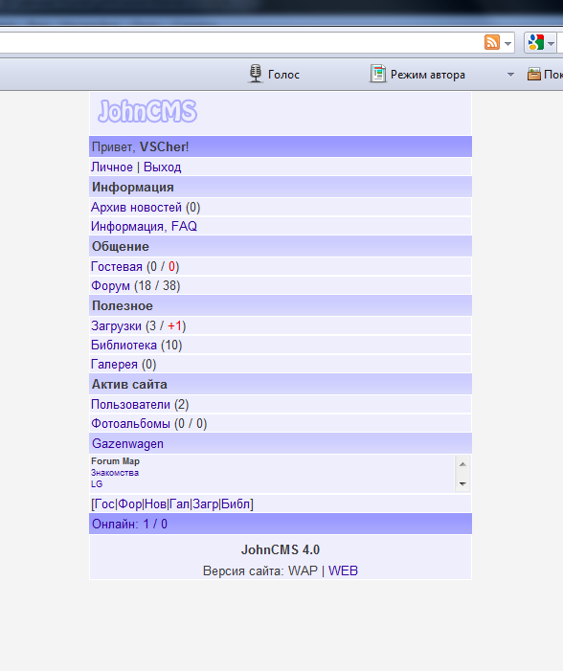
Task: Click the scroll-up arrow in Forum Map box
Action: [x=462, y=464]
